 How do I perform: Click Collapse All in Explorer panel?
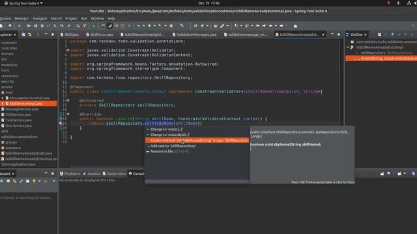tap(23, 34)
